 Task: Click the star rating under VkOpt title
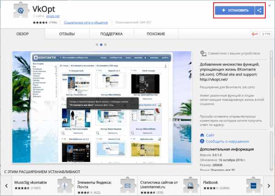click(40, 22)
